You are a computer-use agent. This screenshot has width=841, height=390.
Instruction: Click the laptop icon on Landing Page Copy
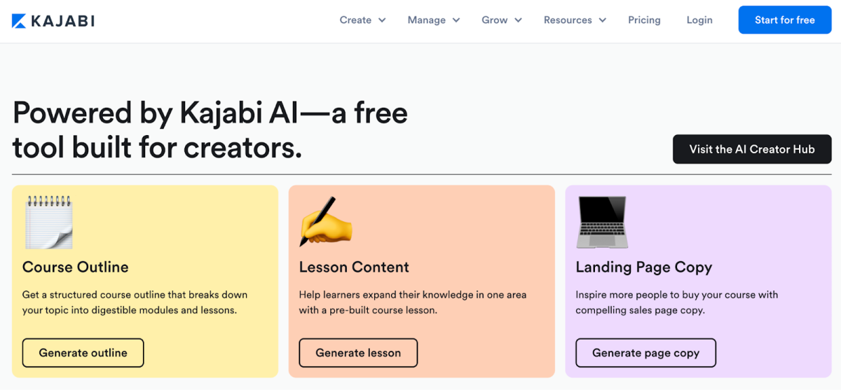pyautogui.click(x=601, y=222)
